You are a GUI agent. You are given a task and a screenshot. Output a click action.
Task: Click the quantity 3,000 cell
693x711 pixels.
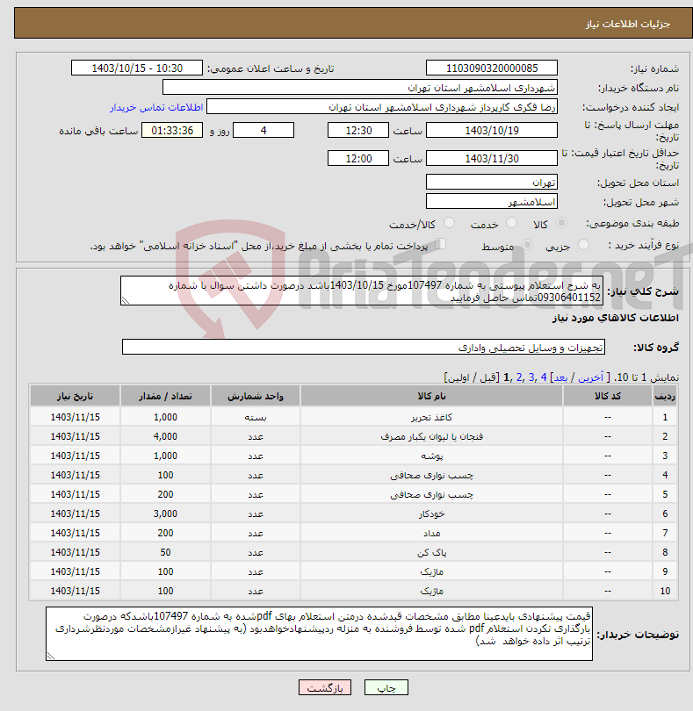click(165, 513)
